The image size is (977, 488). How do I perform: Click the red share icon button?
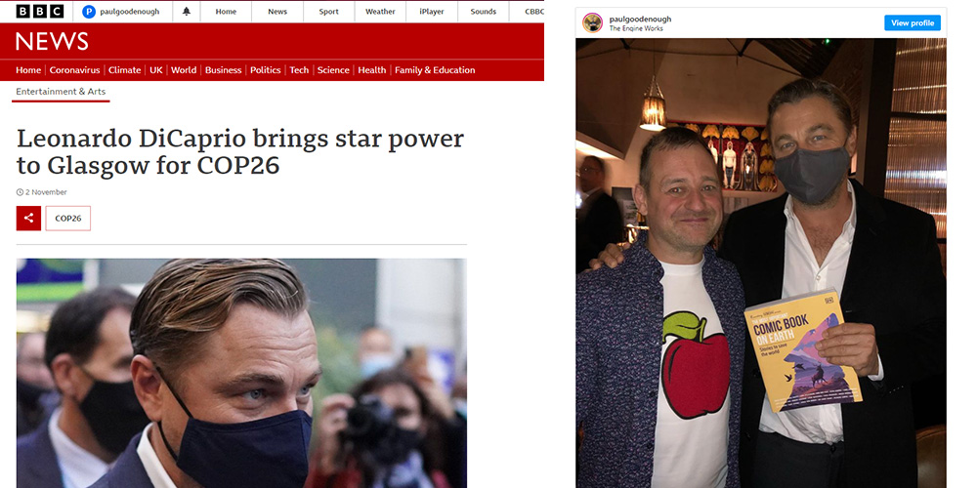28,219
